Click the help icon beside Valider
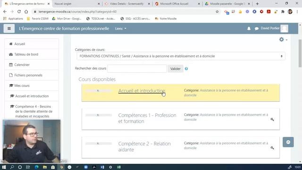This screenshot has width=302, height=170. [x=186, y=68]
